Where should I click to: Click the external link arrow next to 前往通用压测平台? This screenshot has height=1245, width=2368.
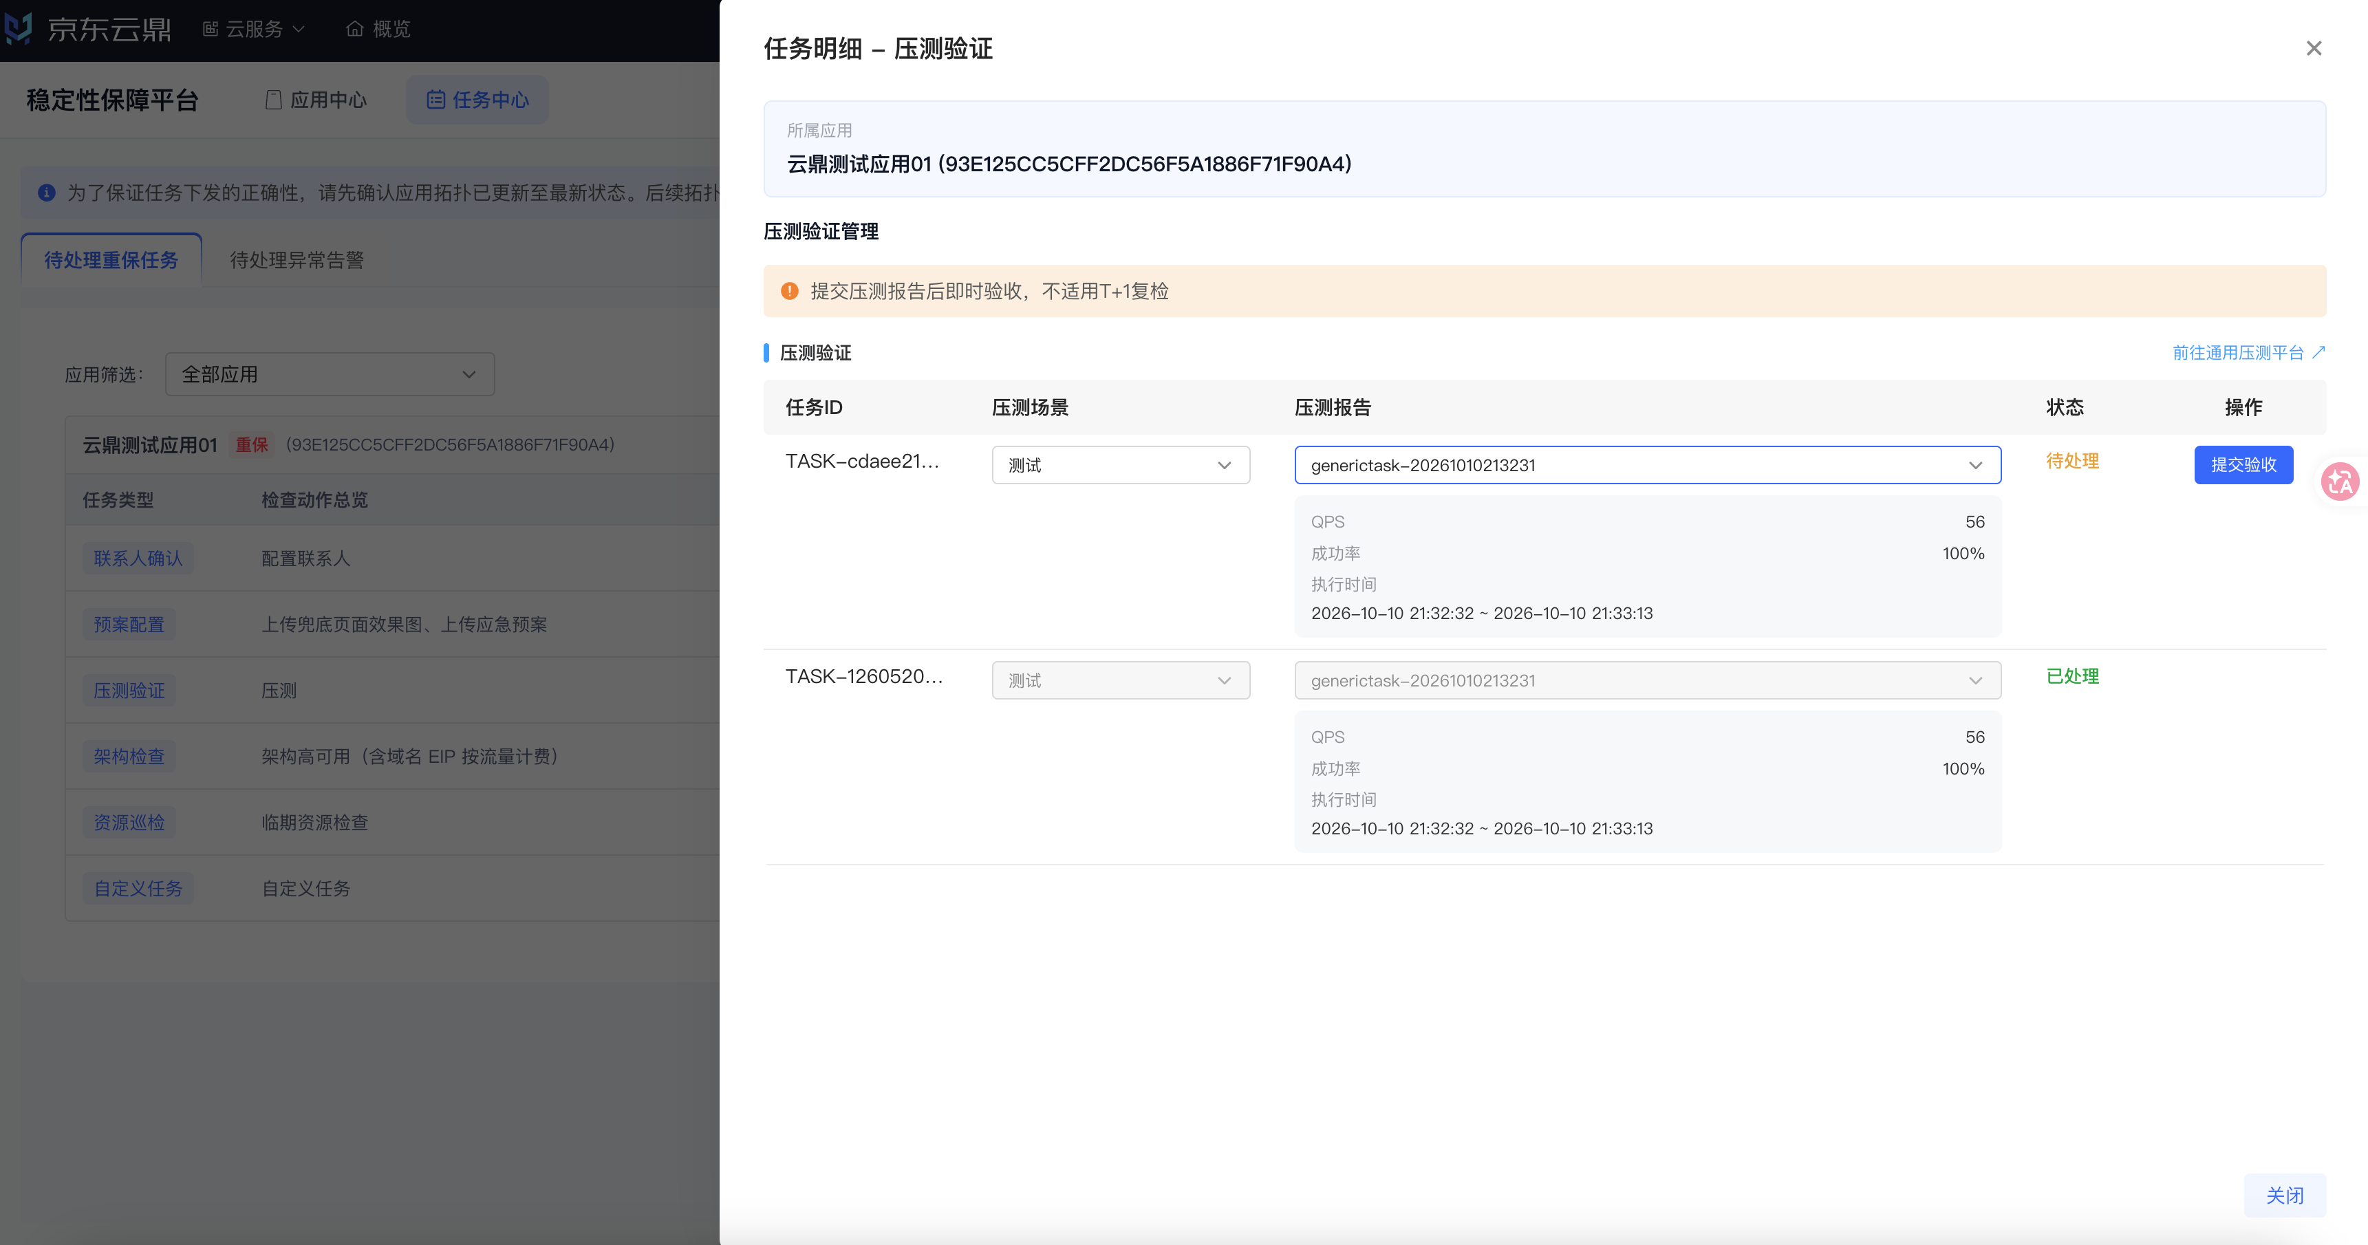2318,352
